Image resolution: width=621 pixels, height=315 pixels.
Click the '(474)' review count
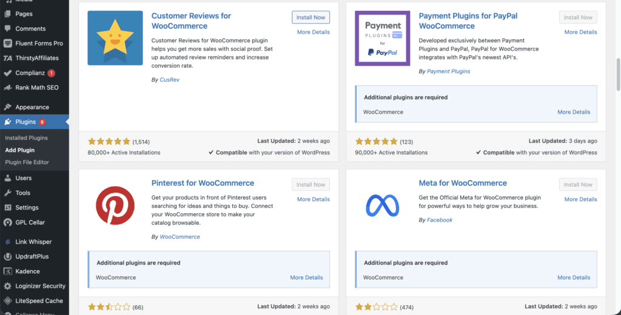(x=406, y=307)
